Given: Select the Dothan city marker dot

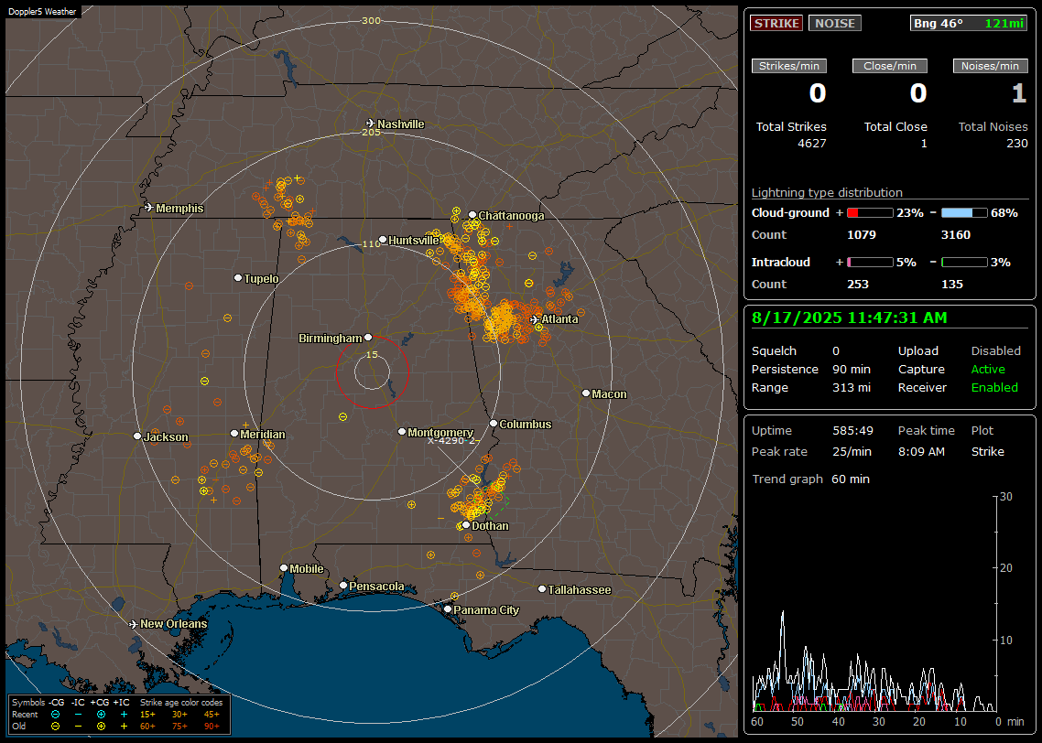Looking at the screenshot, I should click(x=466, y=525).
